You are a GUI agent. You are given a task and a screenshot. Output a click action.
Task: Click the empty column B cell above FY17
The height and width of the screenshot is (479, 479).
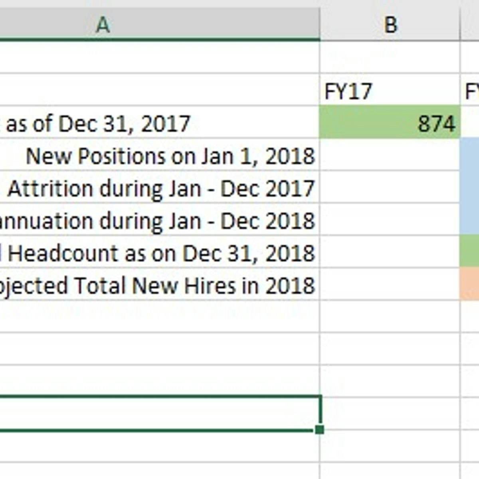coord(389,57)
